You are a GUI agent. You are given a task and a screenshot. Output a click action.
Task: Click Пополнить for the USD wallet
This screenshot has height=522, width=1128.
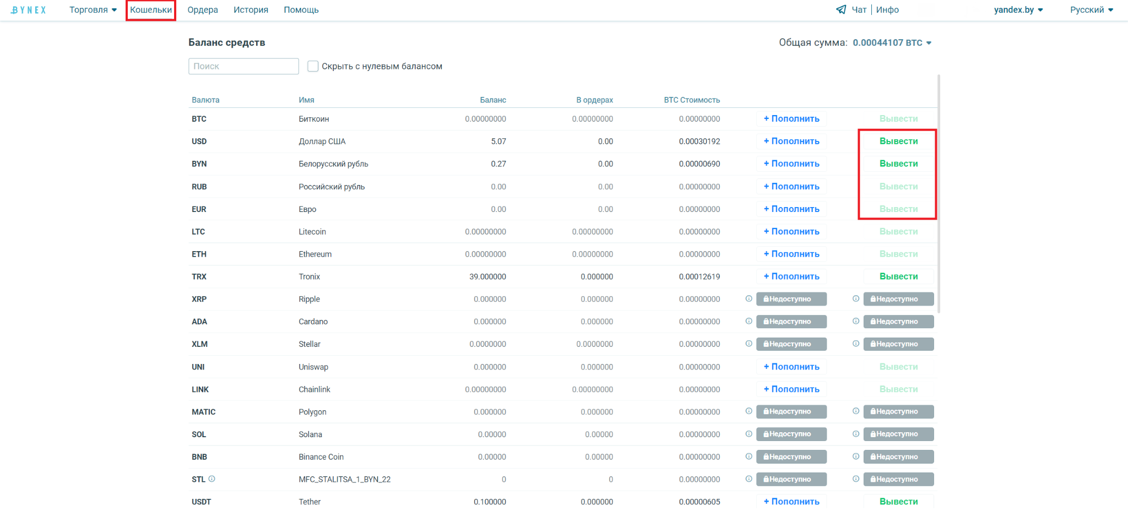[x=791, y=142]
